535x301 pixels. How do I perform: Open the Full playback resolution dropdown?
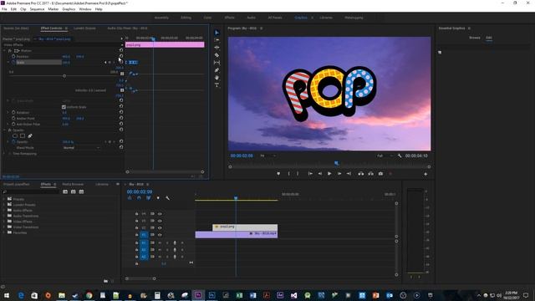coord(385,156)
